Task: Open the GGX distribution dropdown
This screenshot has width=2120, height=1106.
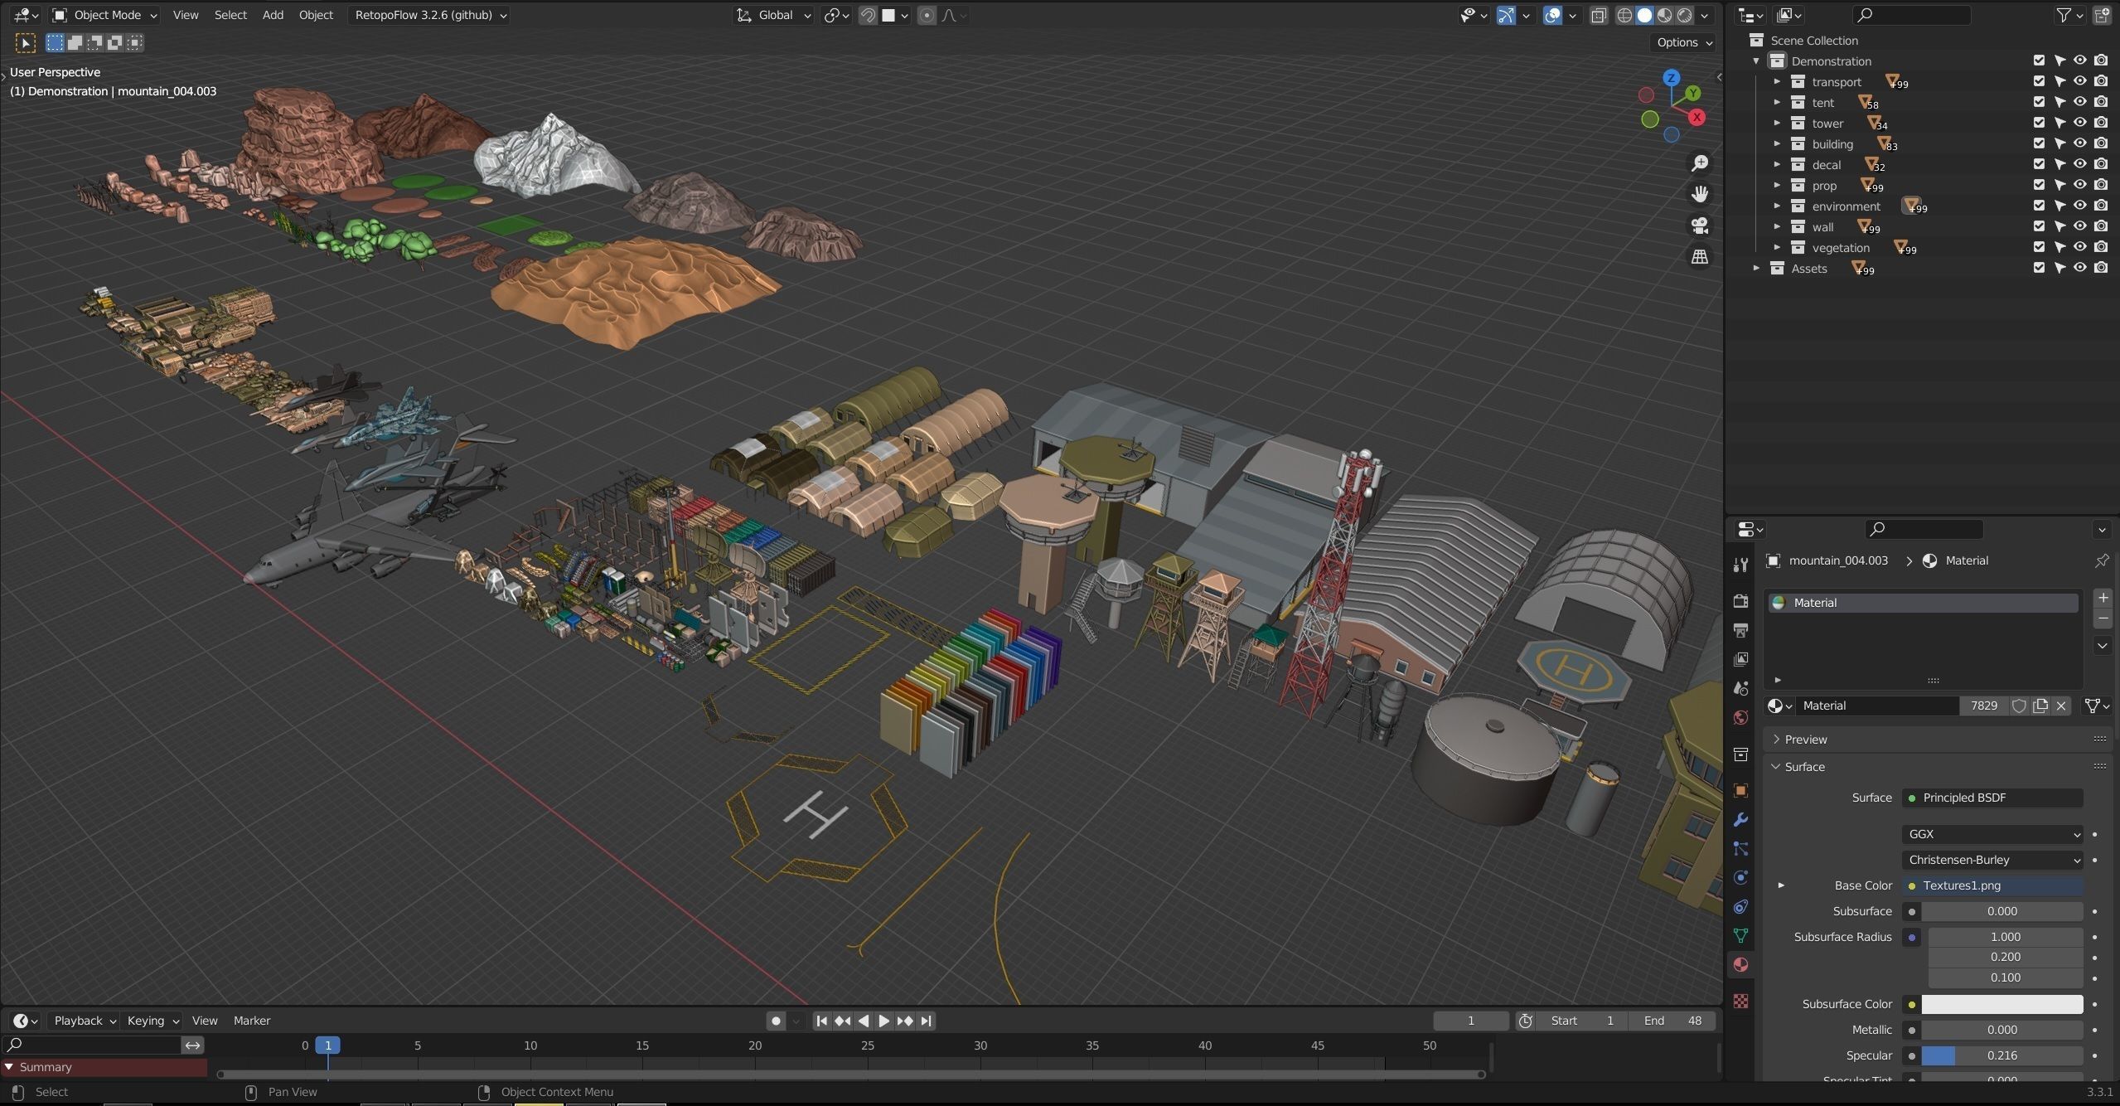Action: click(x=1992, y=834)
